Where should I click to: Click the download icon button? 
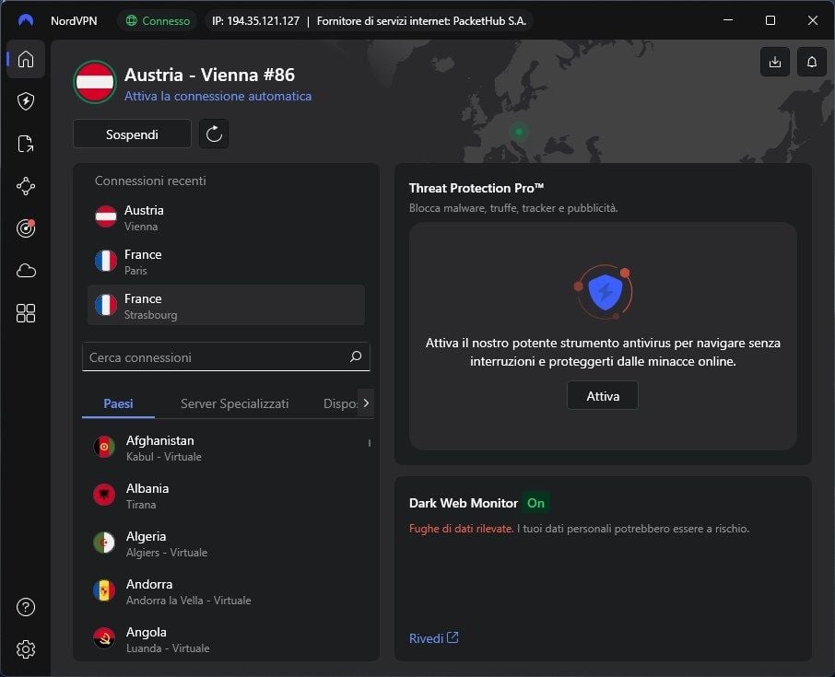click(775, 62)
